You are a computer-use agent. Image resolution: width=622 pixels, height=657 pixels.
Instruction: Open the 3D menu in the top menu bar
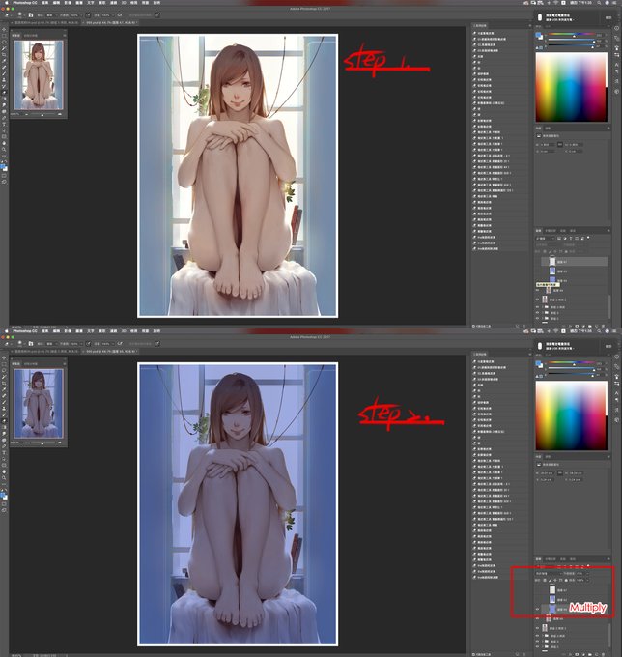[124, 3]
